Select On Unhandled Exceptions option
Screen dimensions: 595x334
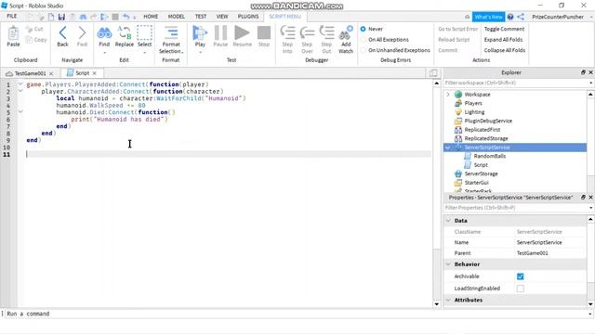click(x=364, y=50)
